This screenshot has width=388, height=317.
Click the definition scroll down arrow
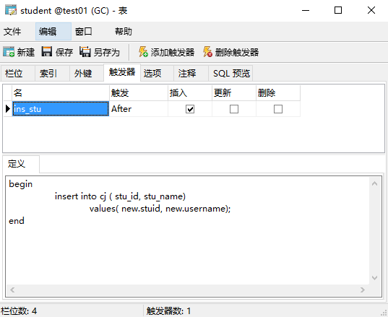pos(374,278)
